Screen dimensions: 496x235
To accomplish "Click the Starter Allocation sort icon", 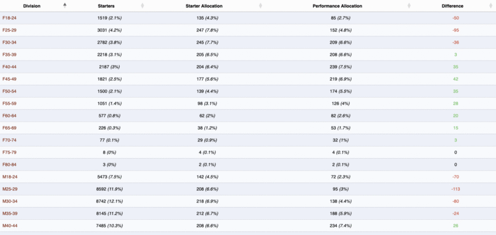I will (x=260, y=6).
